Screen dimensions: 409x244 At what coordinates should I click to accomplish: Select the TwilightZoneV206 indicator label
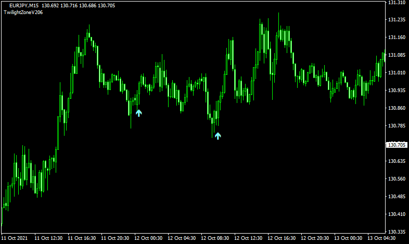[23, 12]
